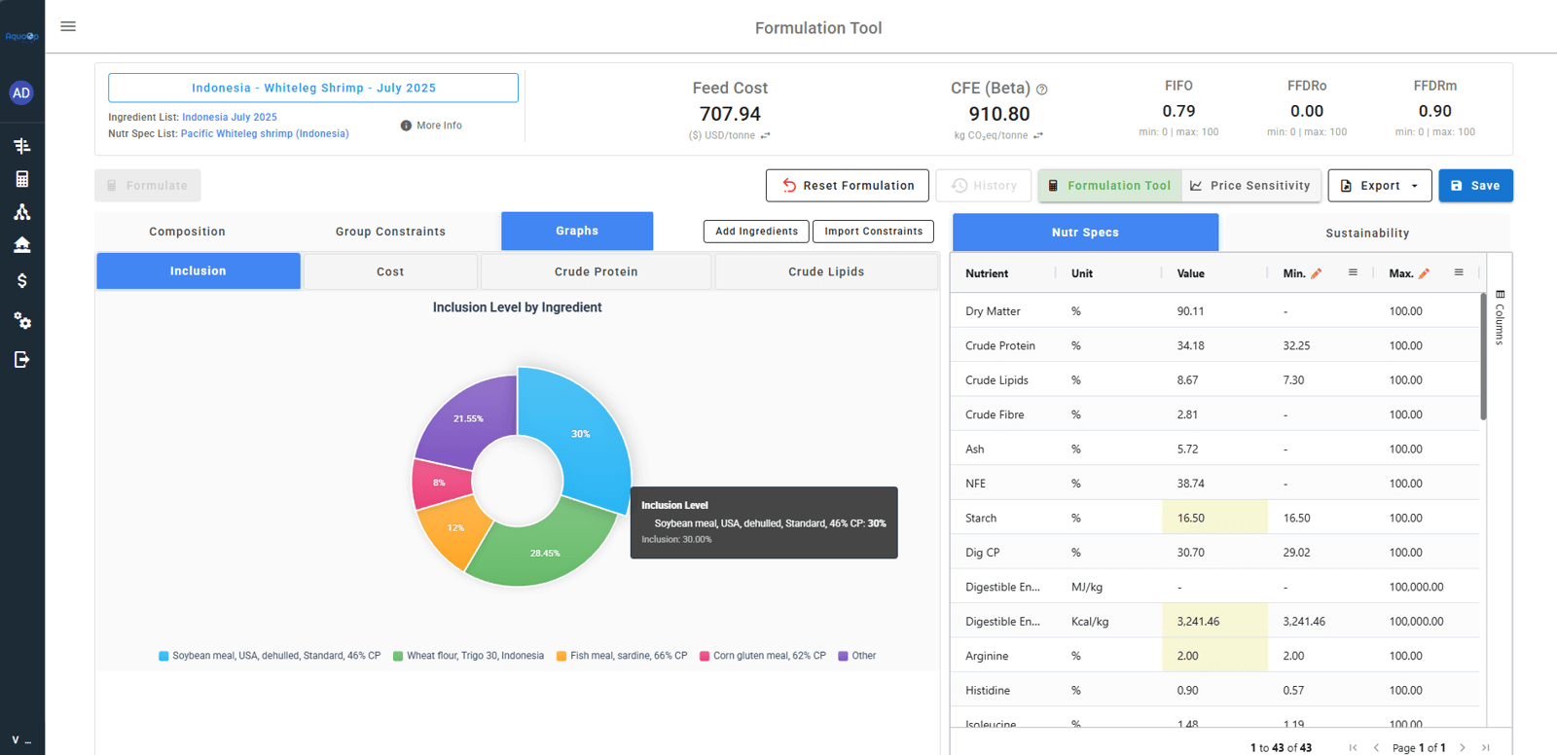Swap the Feed Cost currency unit
Viewport: 1557px width, 755px height.
pos(765,135)
